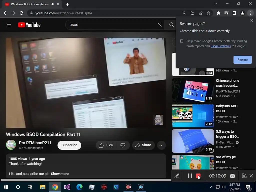Open Windows Start menu
This screenshot has height=192, width=256.
click(6, 187)
